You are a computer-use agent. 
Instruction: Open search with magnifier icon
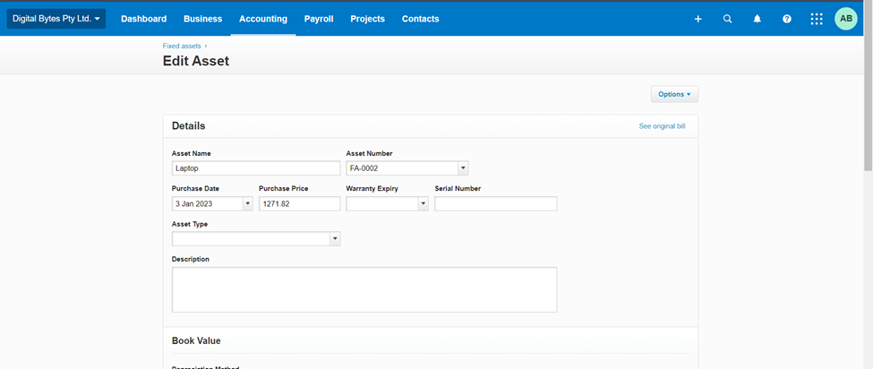pyautogui.click(x=728, y=19)
